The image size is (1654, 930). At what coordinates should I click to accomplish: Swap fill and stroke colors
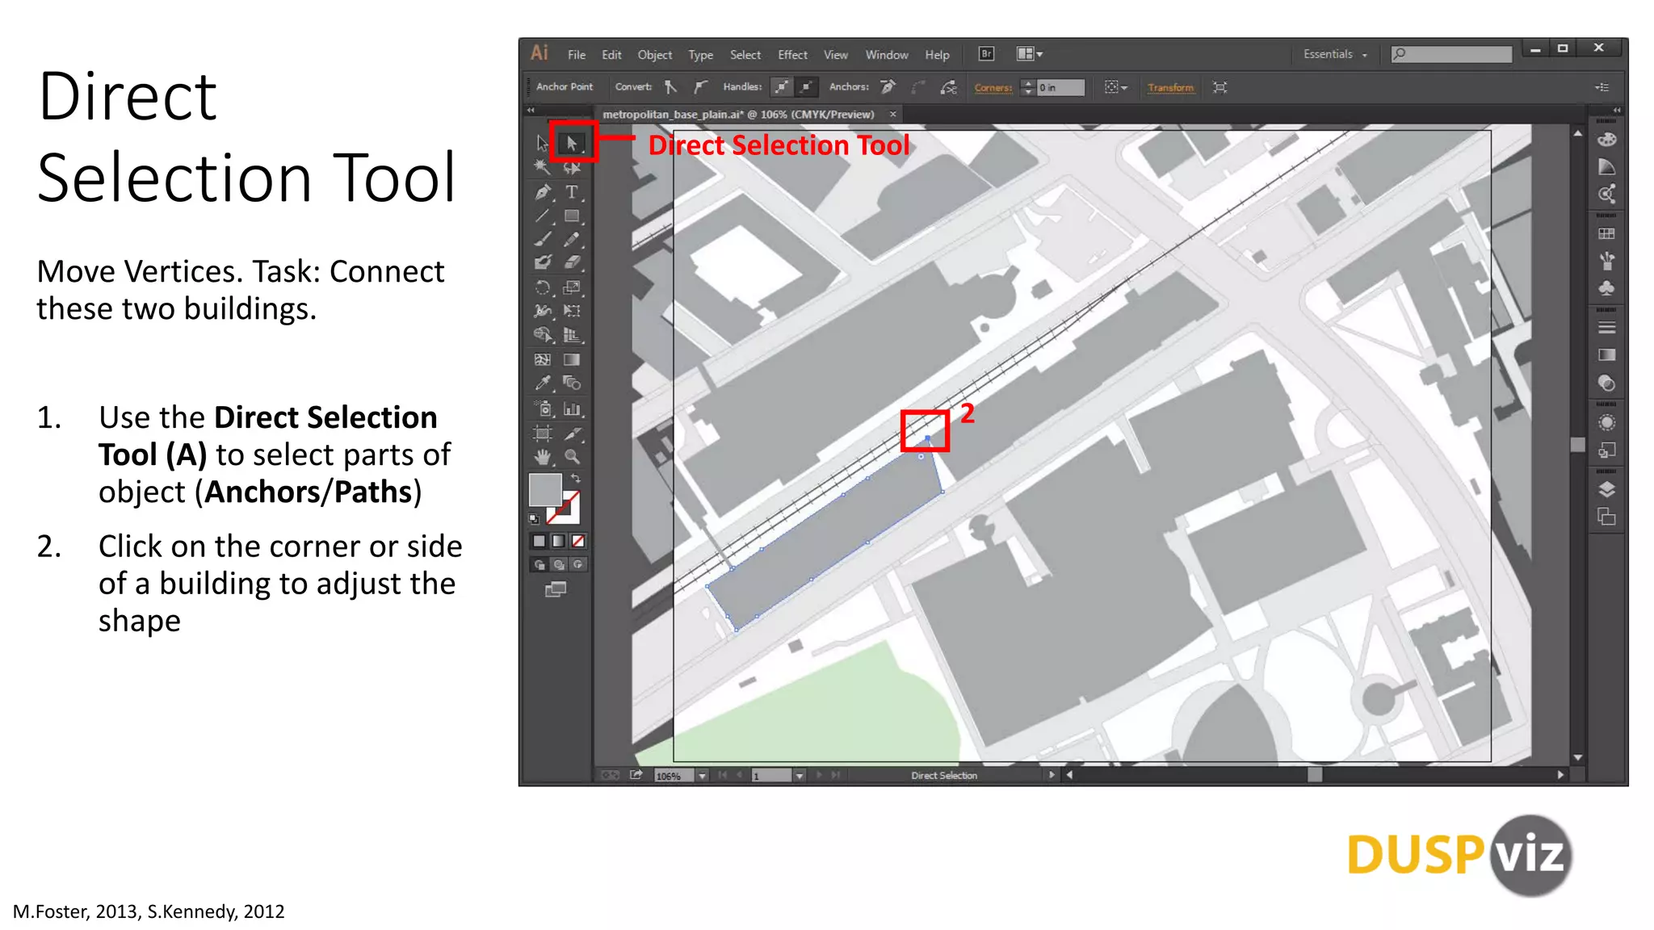pyautogui.click(x=576, y=478)
